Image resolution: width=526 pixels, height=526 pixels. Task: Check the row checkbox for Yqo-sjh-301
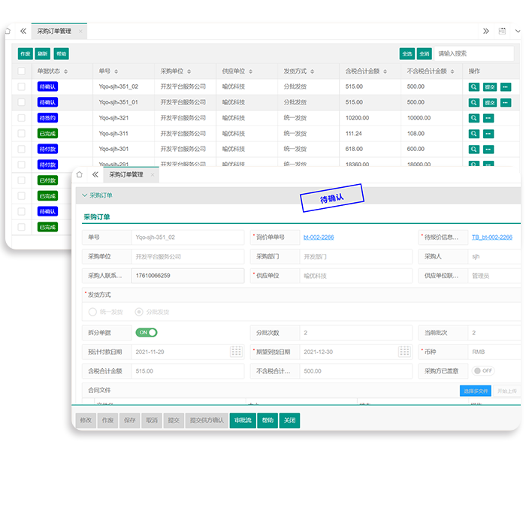pos(22,149)
